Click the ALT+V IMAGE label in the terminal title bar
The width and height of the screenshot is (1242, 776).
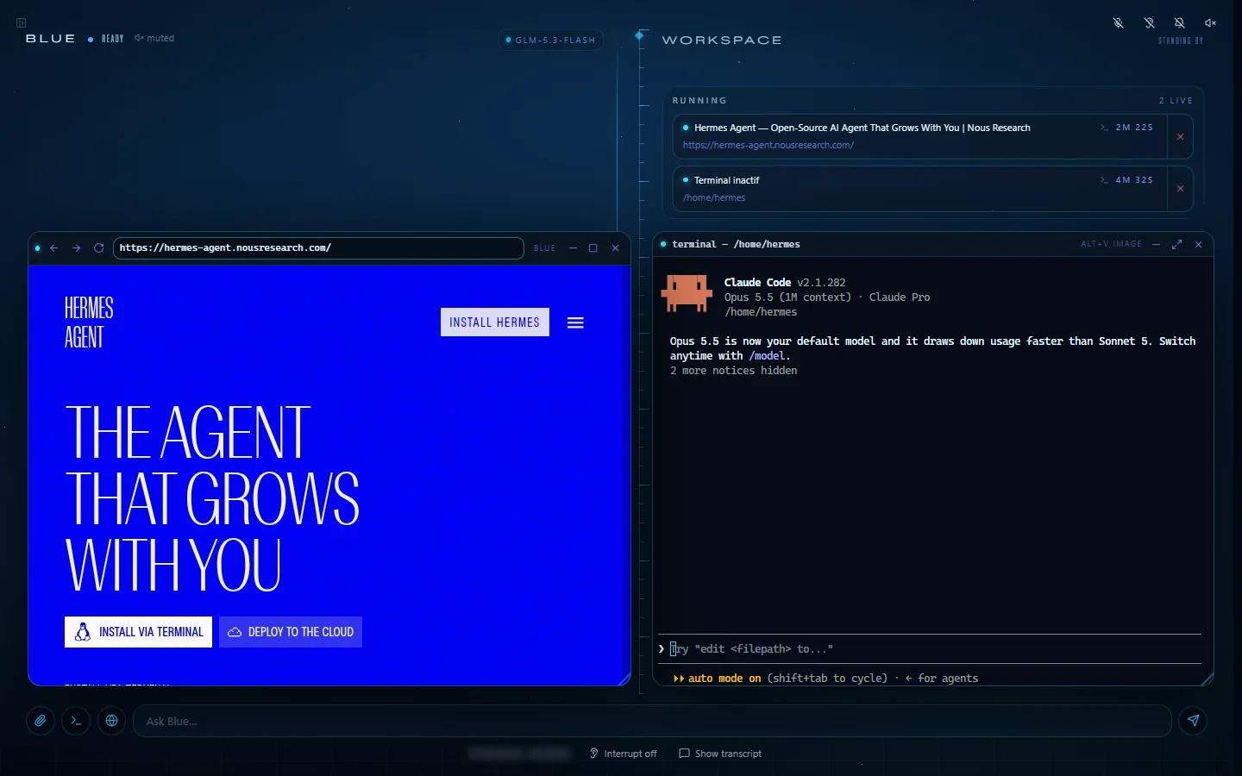[x=1111, y=244]
